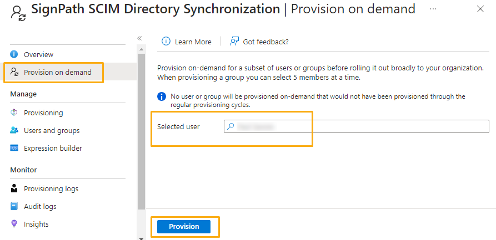This screenshot has width=496, height=240.
Task: Click the Provisioning logs icon
Action: point(14,188)
